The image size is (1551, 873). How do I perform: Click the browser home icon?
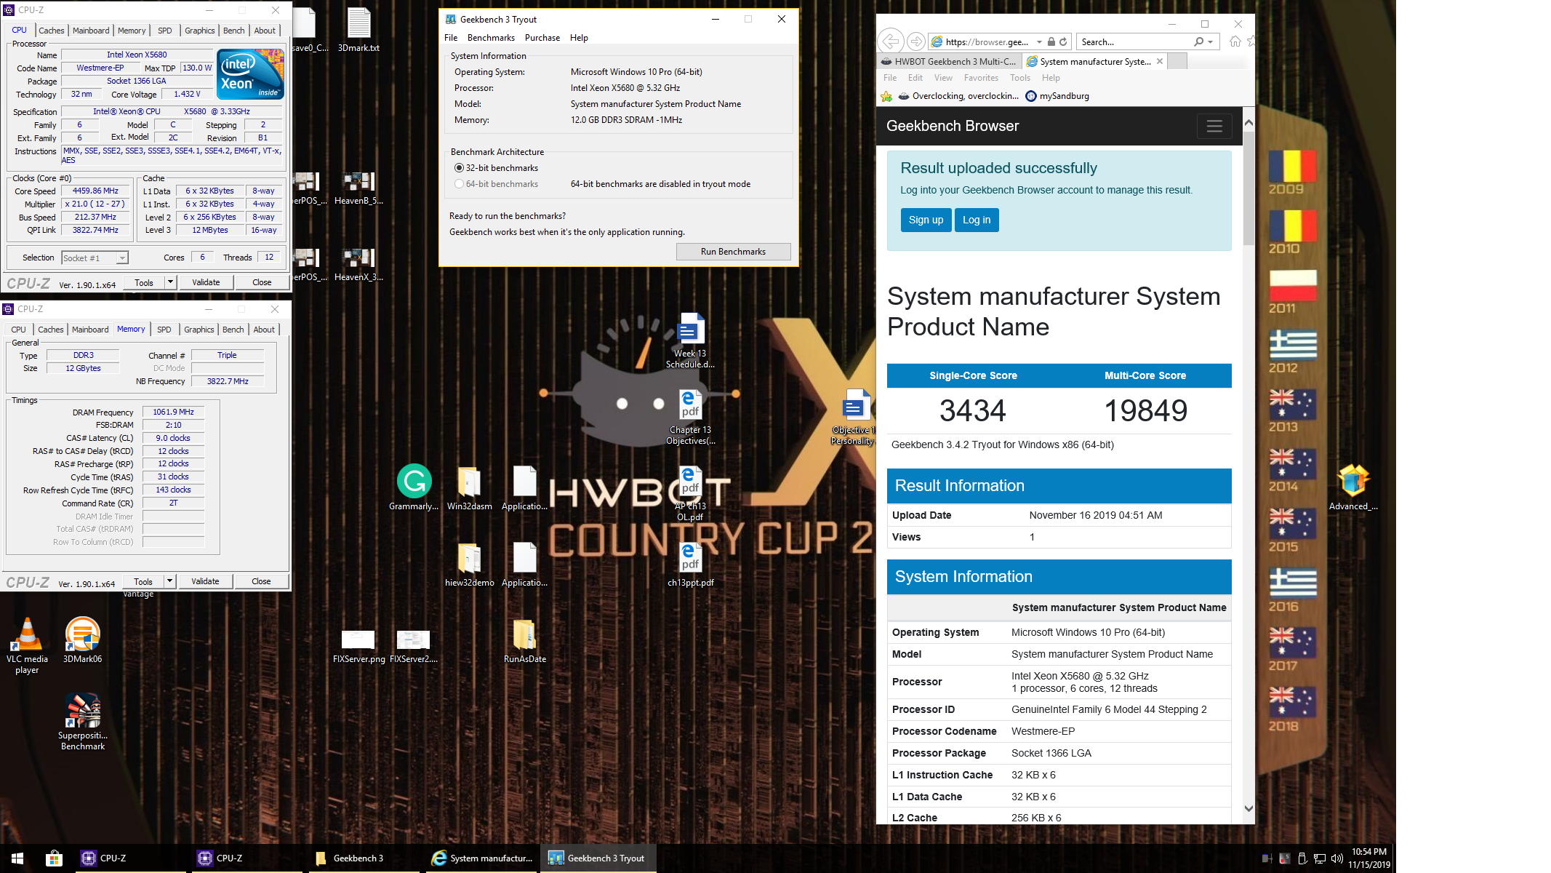(x=1235, y=41)
